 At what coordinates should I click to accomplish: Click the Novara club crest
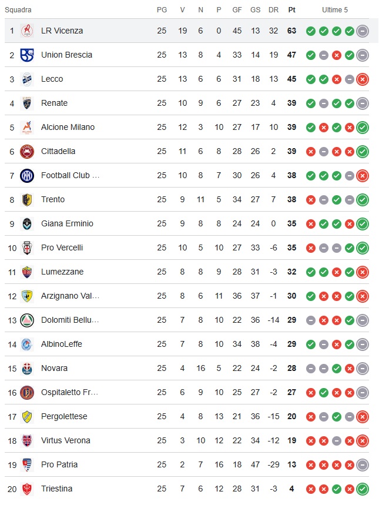coord(27,368)
